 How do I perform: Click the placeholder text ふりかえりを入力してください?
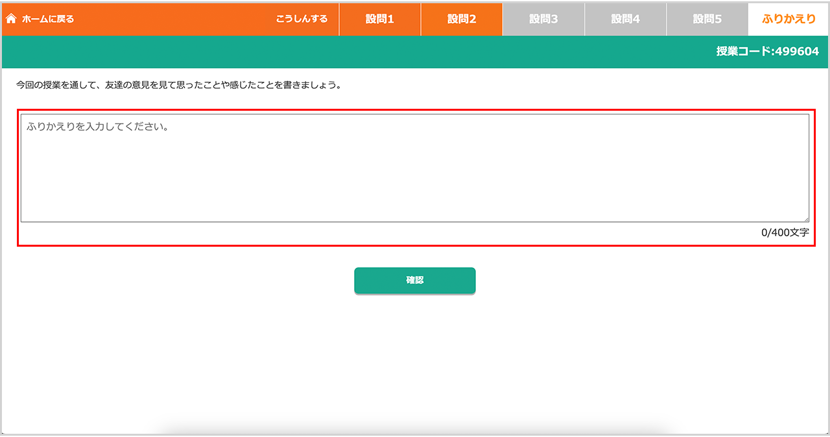97,127
